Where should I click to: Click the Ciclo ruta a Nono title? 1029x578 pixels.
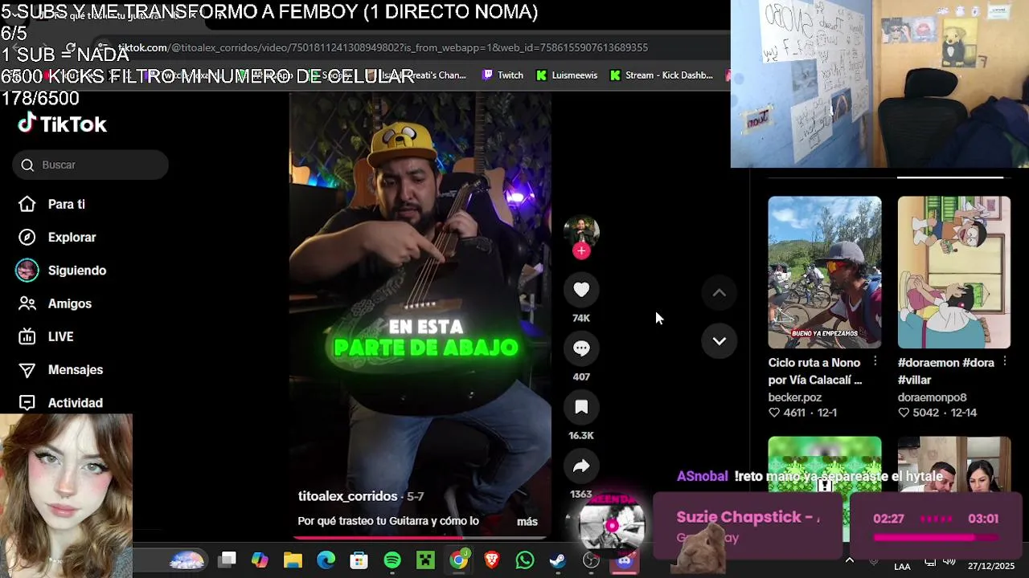coord(815,371)
